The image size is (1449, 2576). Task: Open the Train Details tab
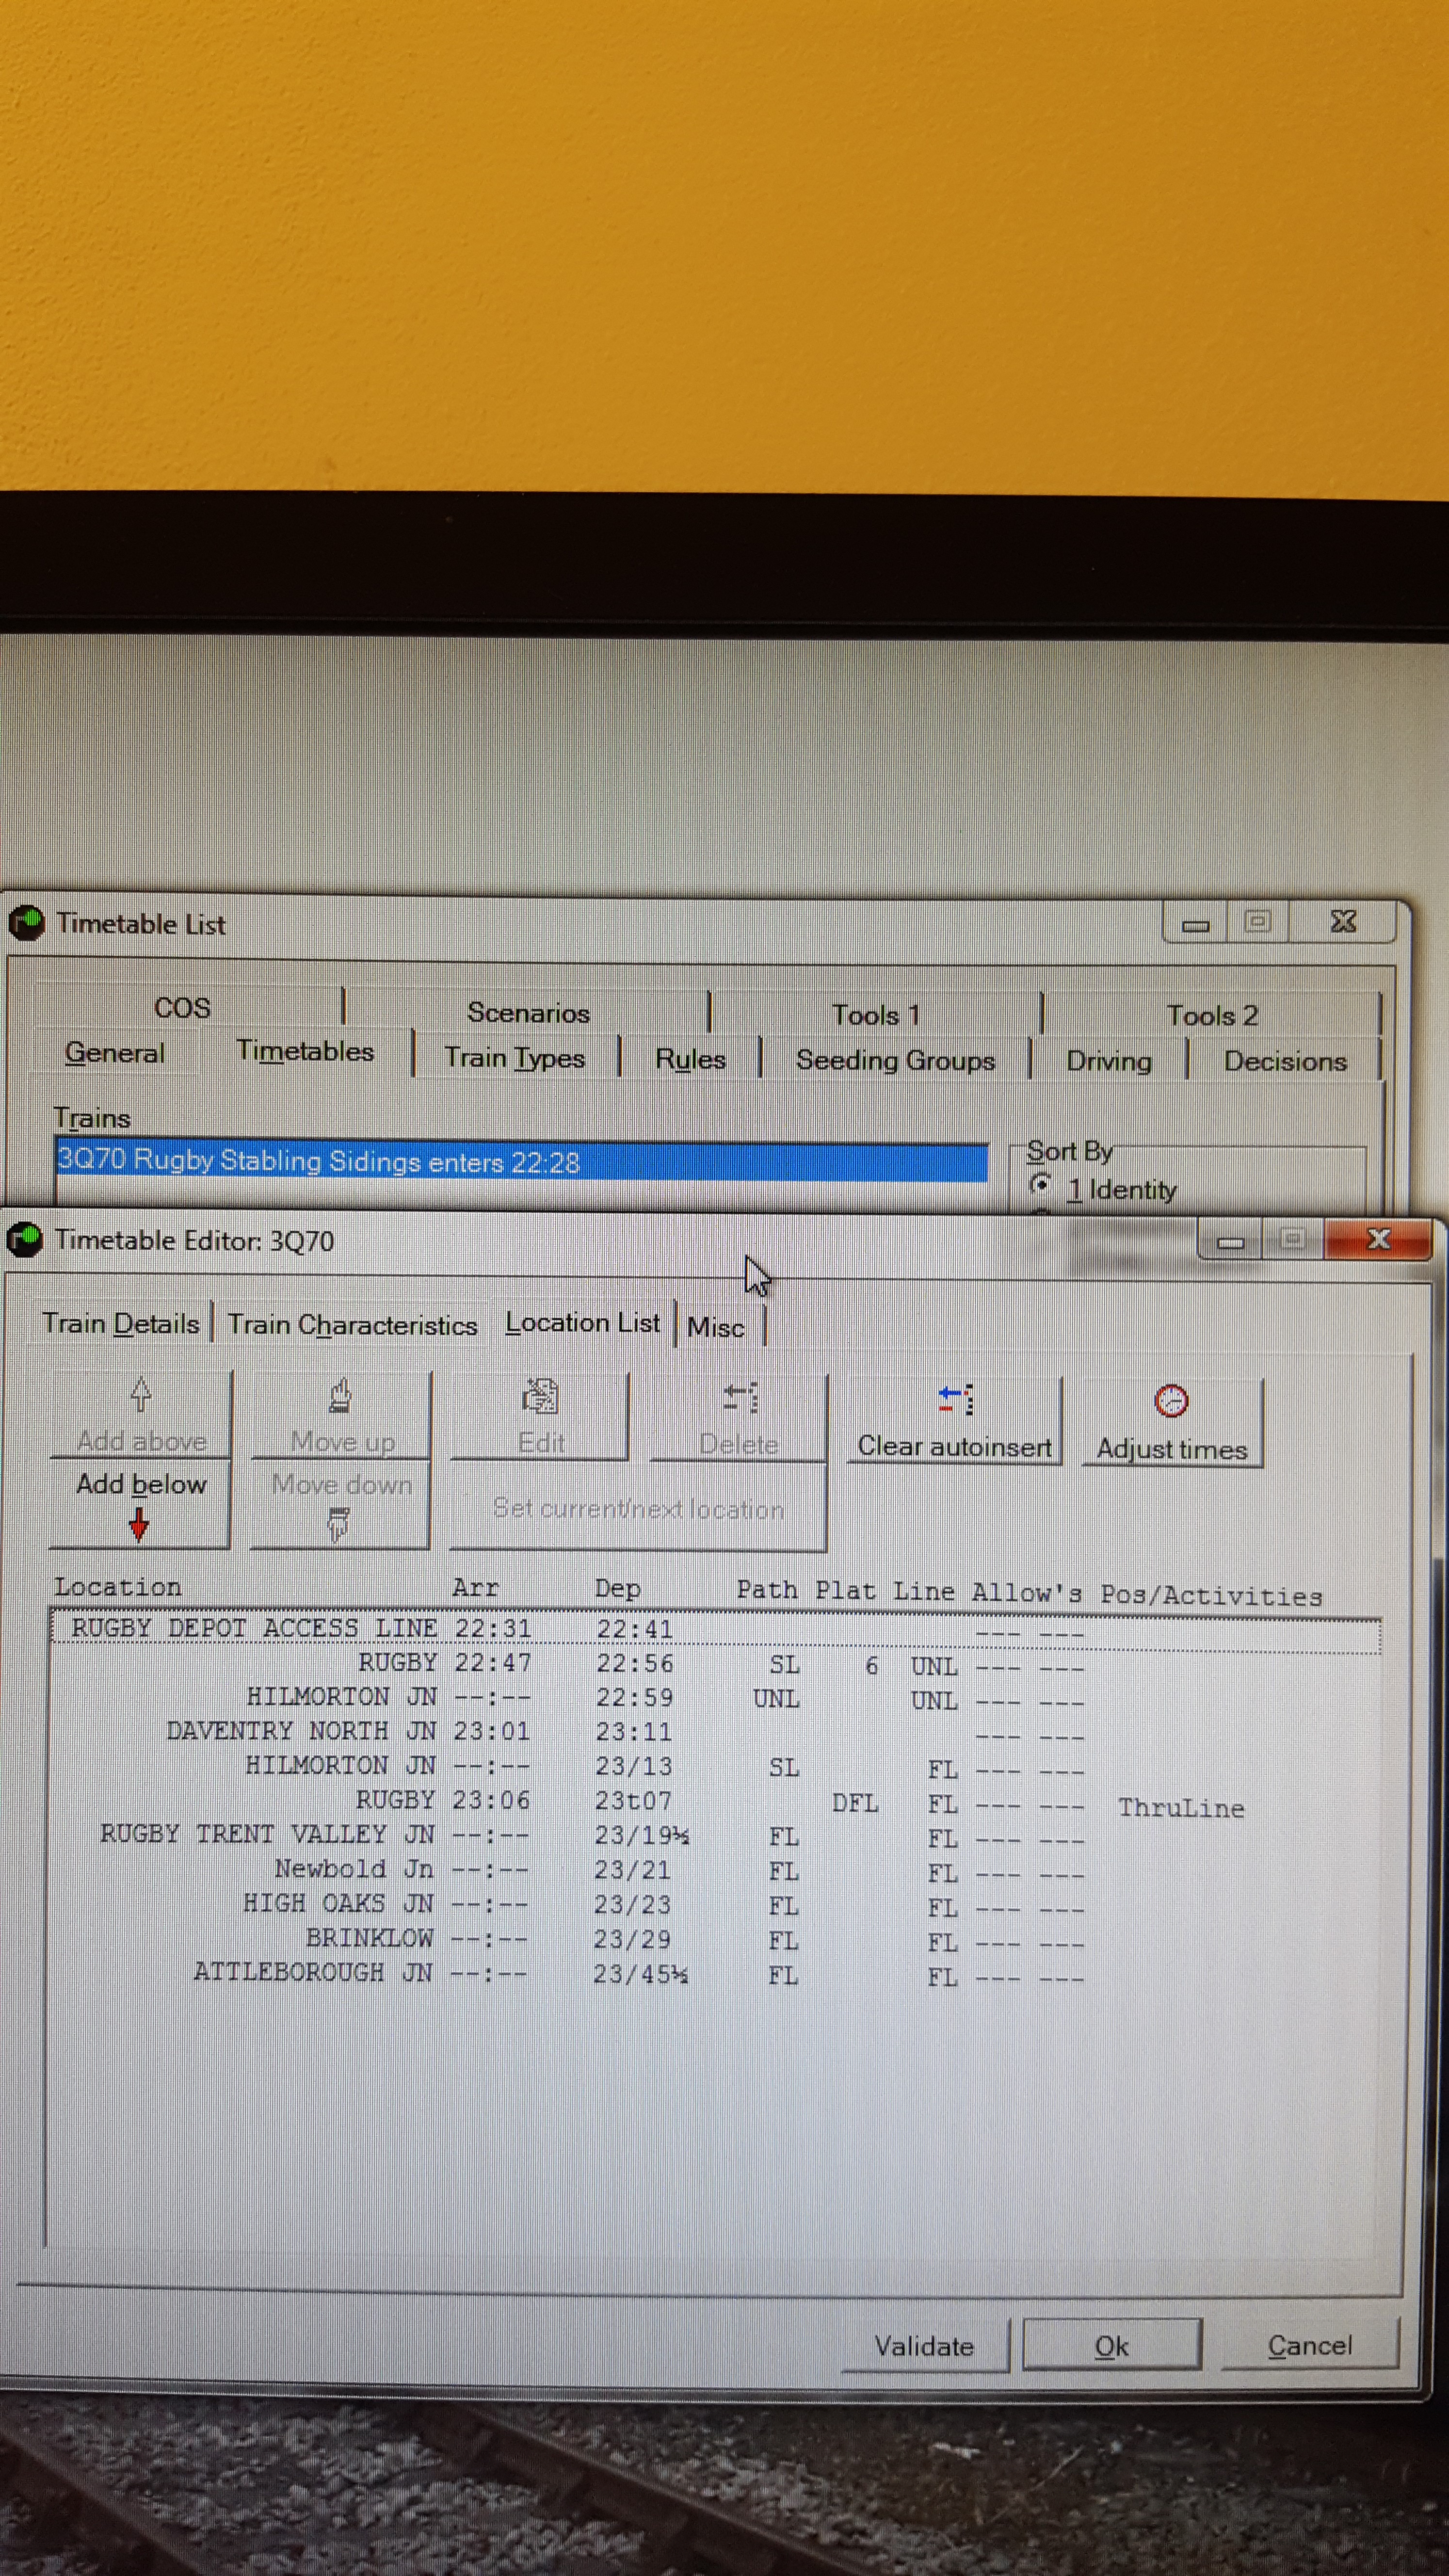[x=121, y=1324]
